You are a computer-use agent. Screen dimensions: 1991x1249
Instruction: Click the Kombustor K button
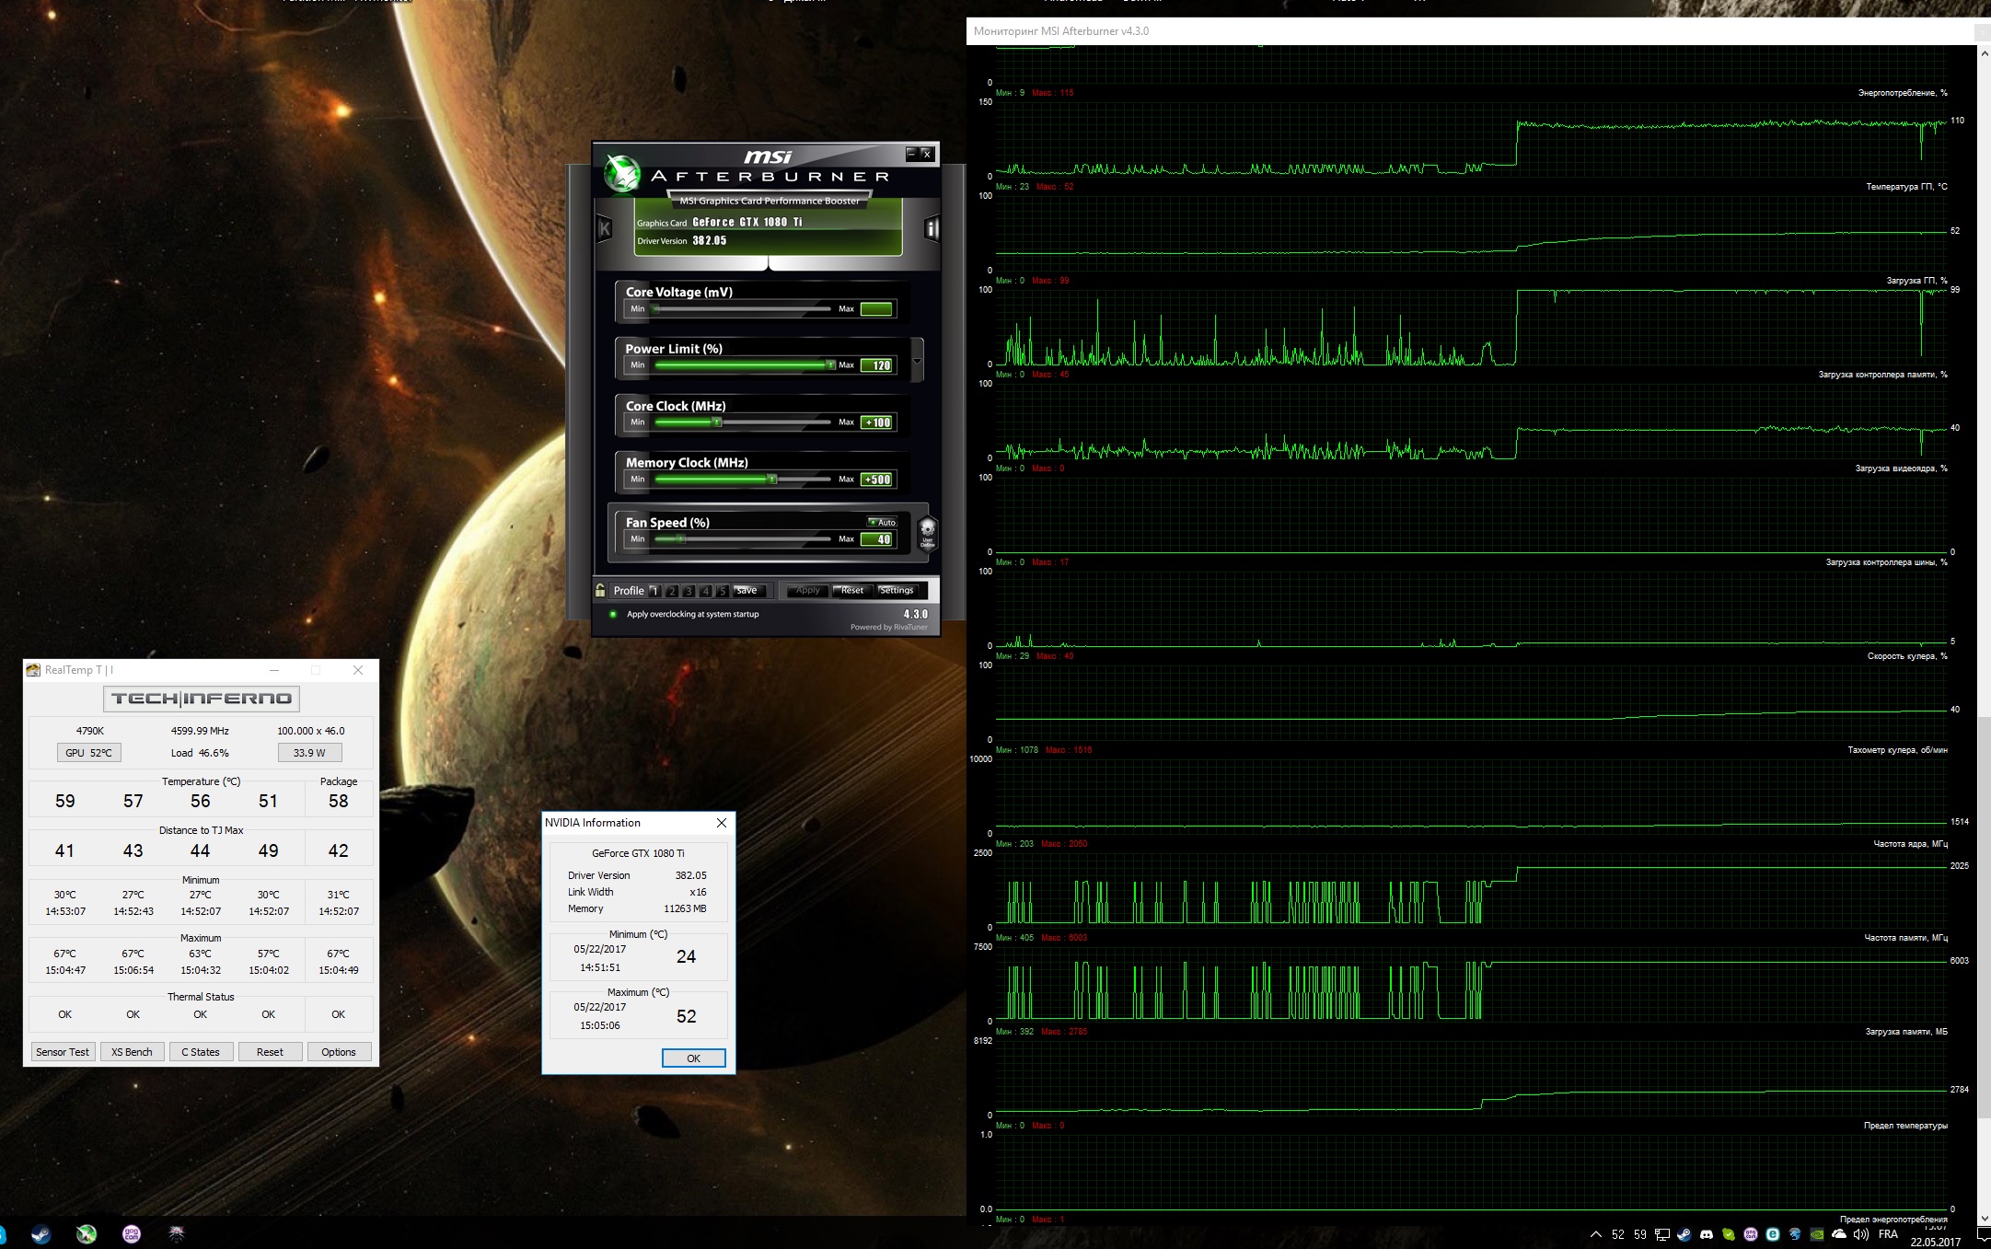tap(605, 227)
